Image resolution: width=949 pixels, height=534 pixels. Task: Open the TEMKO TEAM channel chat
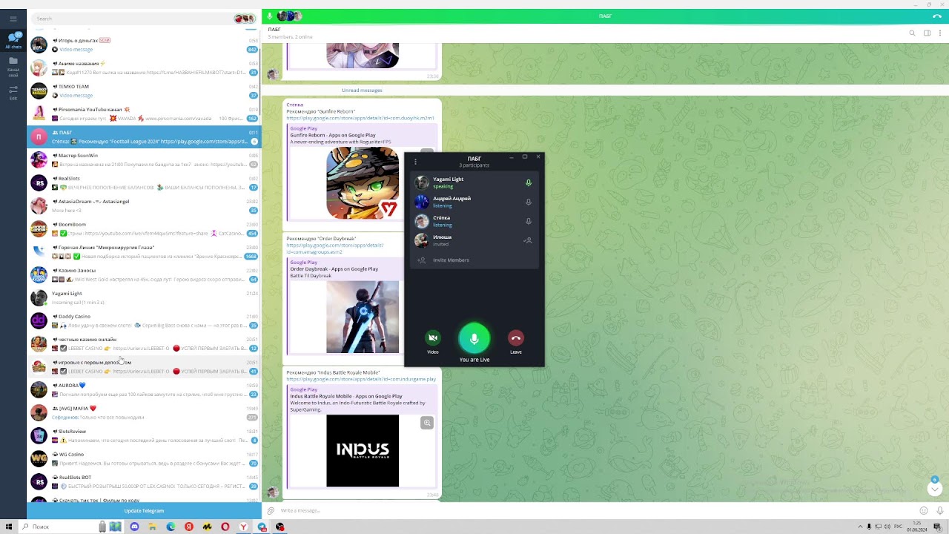pyautogui.click(x=144, y=90)
